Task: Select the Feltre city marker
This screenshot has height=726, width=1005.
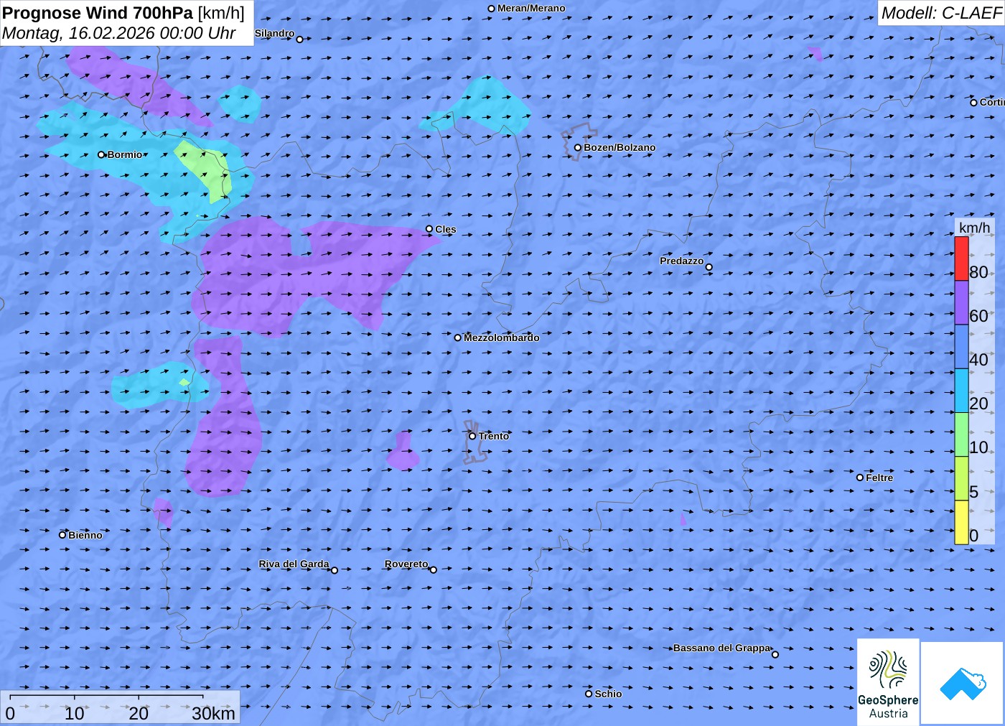Action: 860,478
